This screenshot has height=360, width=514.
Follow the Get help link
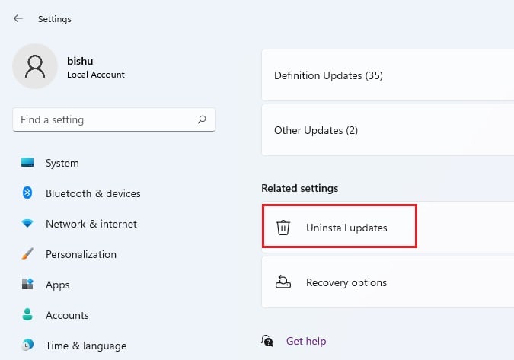[306, 341]
